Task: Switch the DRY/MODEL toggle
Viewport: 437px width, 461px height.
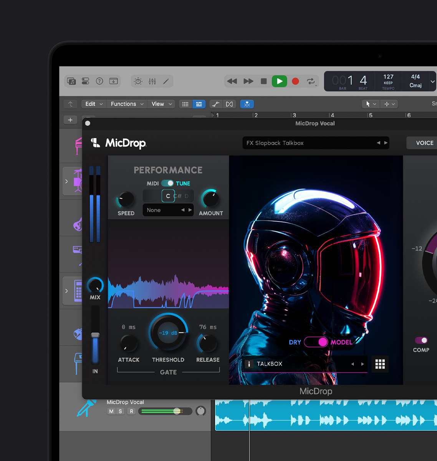Action: pyautogui.click(x=316, y=342)
